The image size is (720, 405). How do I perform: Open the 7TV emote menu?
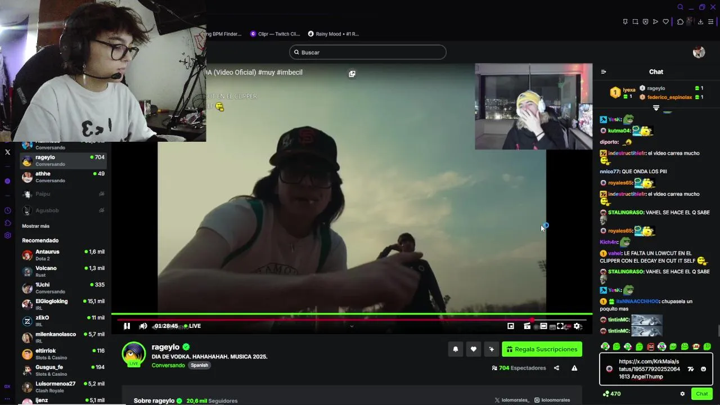[691, 369]
